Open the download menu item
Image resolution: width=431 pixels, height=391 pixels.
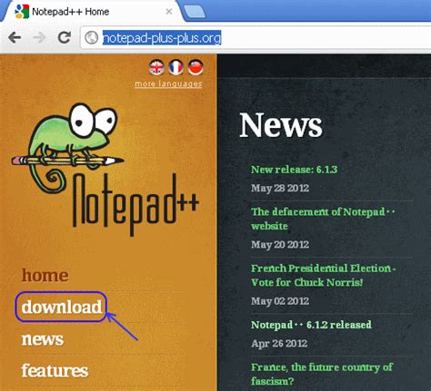(x=62, y=307)
